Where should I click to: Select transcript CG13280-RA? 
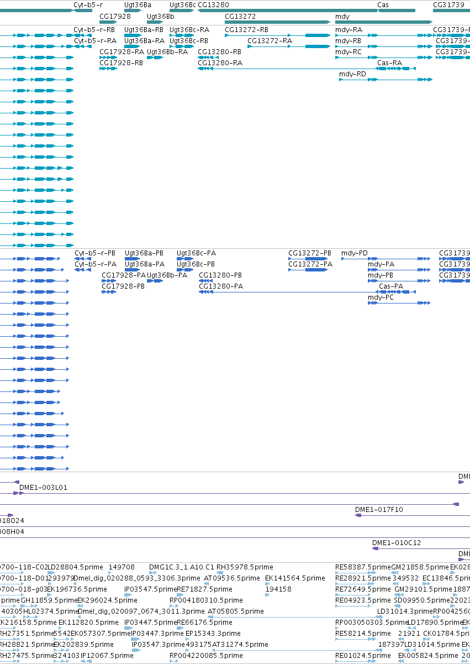pos(220,63)
